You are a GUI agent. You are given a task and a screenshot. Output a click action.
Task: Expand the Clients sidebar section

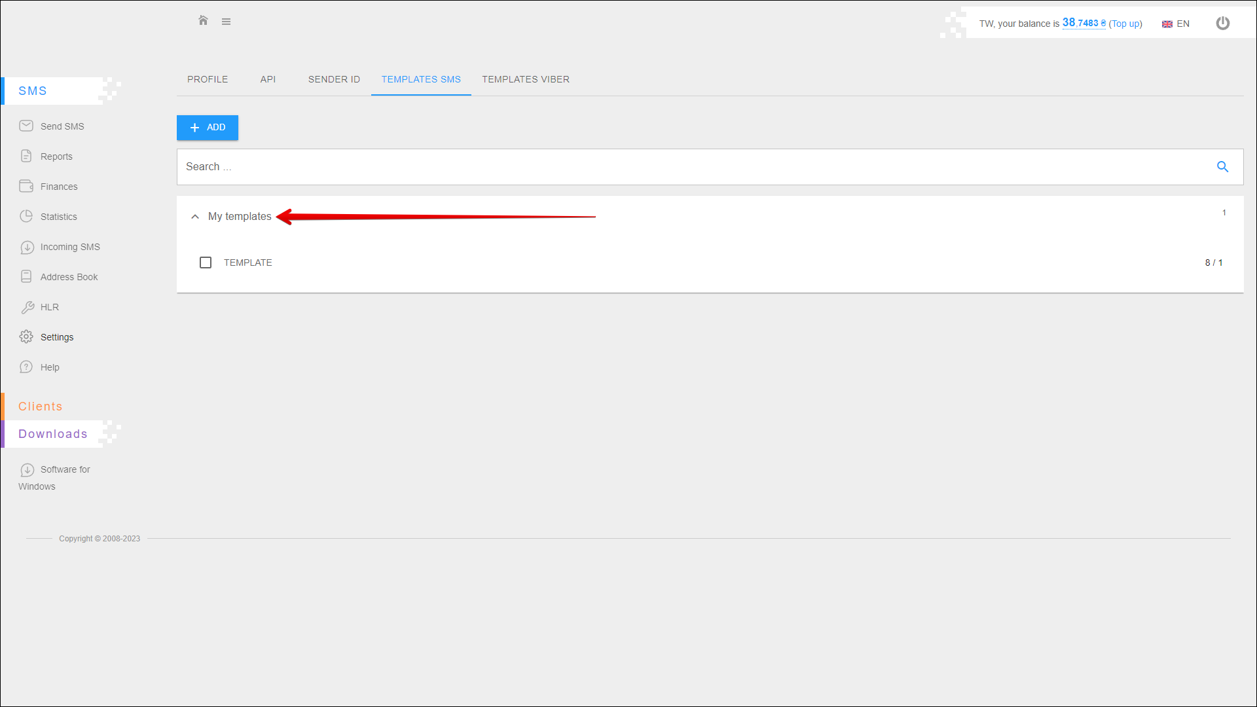[x=41, y=407]
